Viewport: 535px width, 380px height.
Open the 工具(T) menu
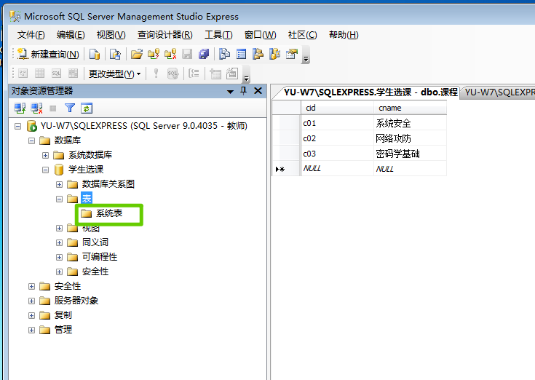(x=218, y=35)
